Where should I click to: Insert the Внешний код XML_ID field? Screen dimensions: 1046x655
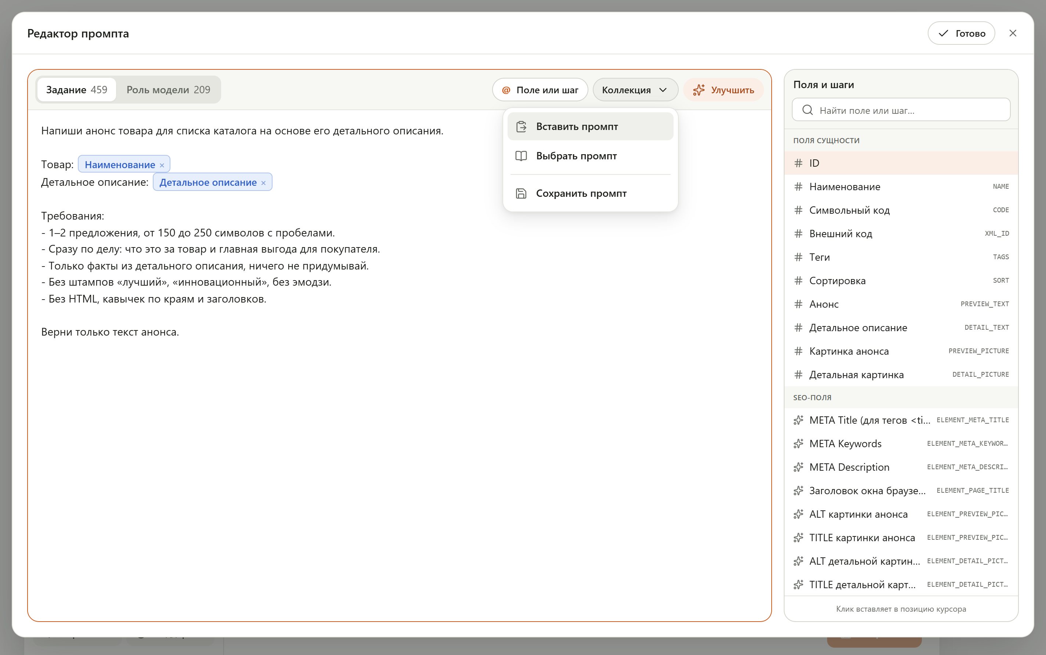[901, 234]
